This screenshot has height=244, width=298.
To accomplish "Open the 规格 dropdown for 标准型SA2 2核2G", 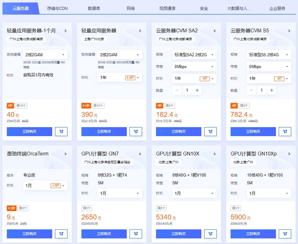I will point(194,54).
